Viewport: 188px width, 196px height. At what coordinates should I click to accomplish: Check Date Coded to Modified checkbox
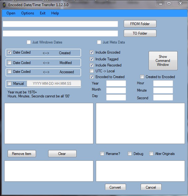point(10,62)
